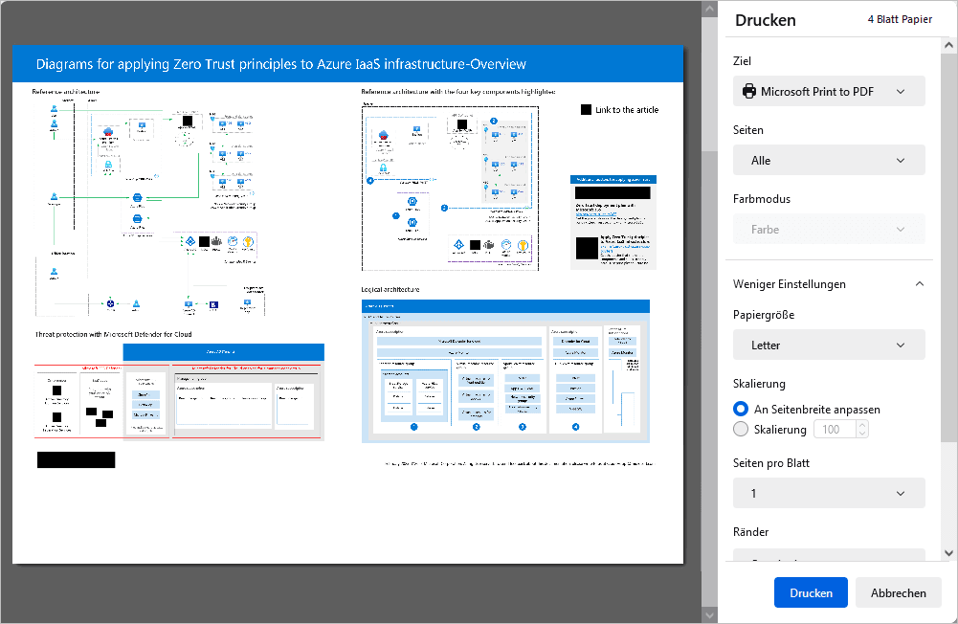Decrease the Skalierung value with down arrow

[862, 434]
